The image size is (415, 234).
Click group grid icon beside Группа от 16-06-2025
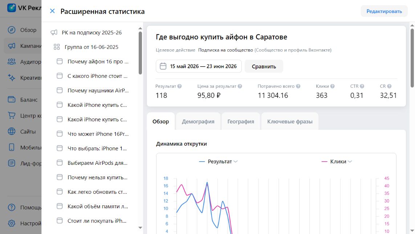pyautogui.click(x=57, y=47)
